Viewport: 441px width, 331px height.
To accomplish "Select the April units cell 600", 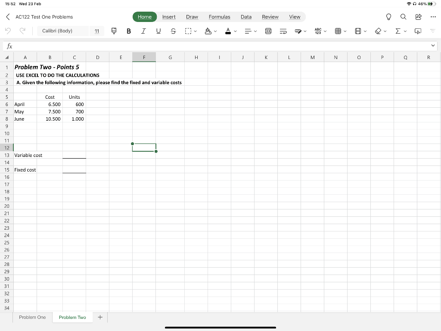I will click(74, 104).
